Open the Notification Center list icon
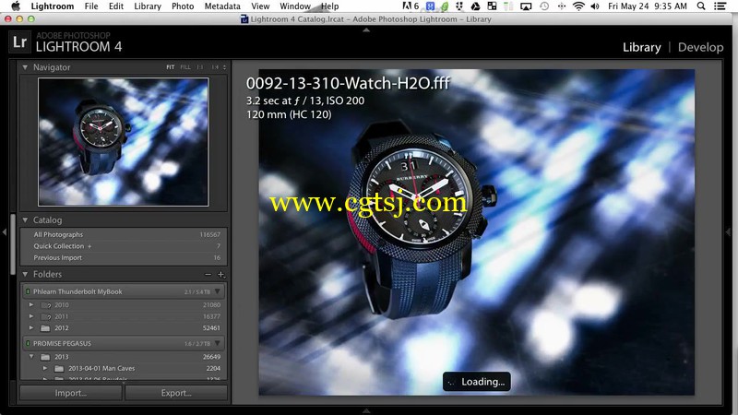The height and width of the screenshot is (415, 738). 720,6
